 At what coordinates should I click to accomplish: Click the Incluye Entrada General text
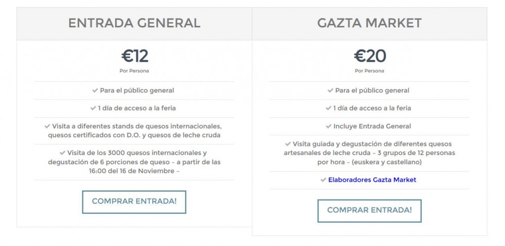tap(372, 126)
